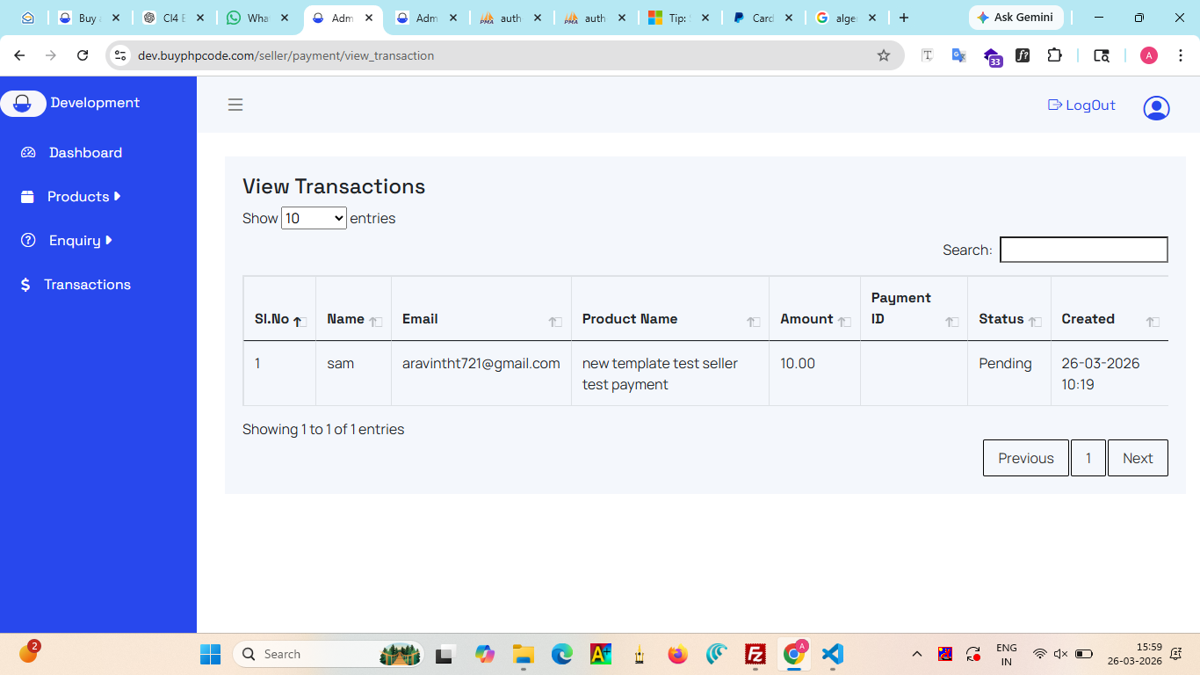Click the Dashboard sidebar icon
Image resolution: width=1200 pixels, height=675 pixels.
[28, 153]
